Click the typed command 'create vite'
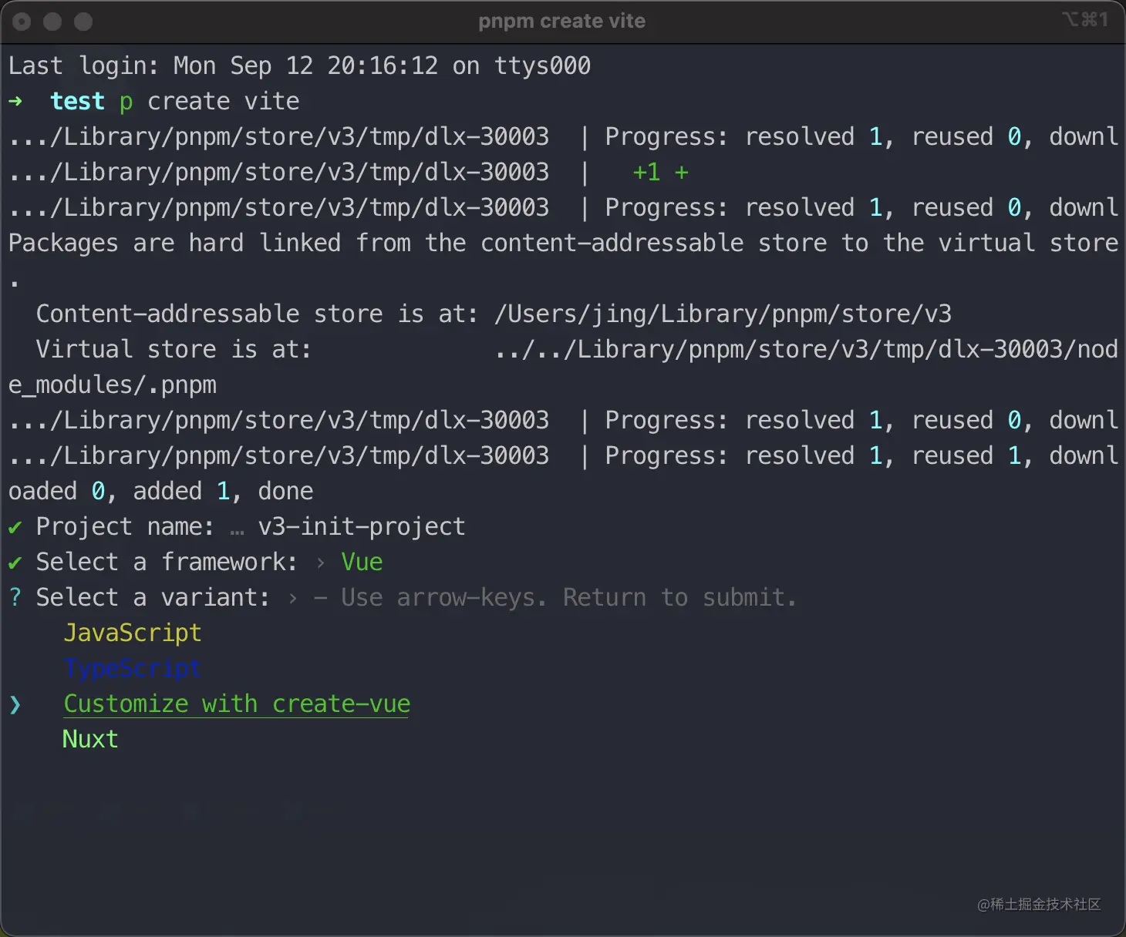 click(224, 101)
